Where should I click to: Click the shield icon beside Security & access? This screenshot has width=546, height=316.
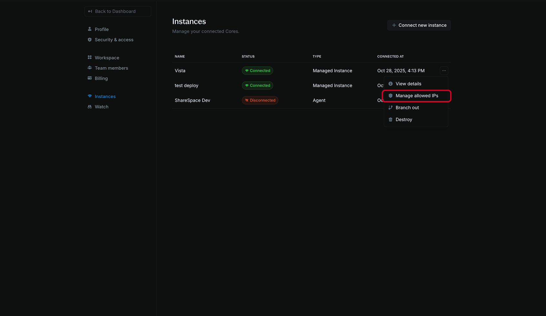pos(90,39)
